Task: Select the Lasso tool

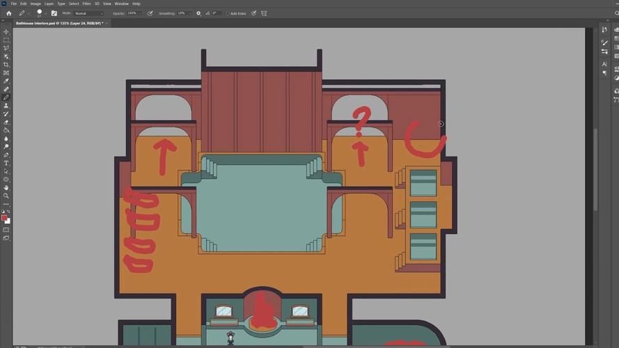Action: click(6, 48)
